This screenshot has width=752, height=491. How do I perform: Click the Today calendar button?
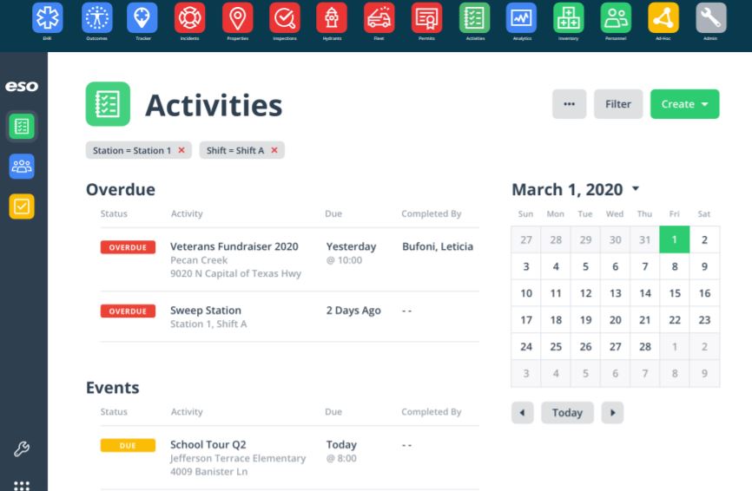(x=567, y=412)
